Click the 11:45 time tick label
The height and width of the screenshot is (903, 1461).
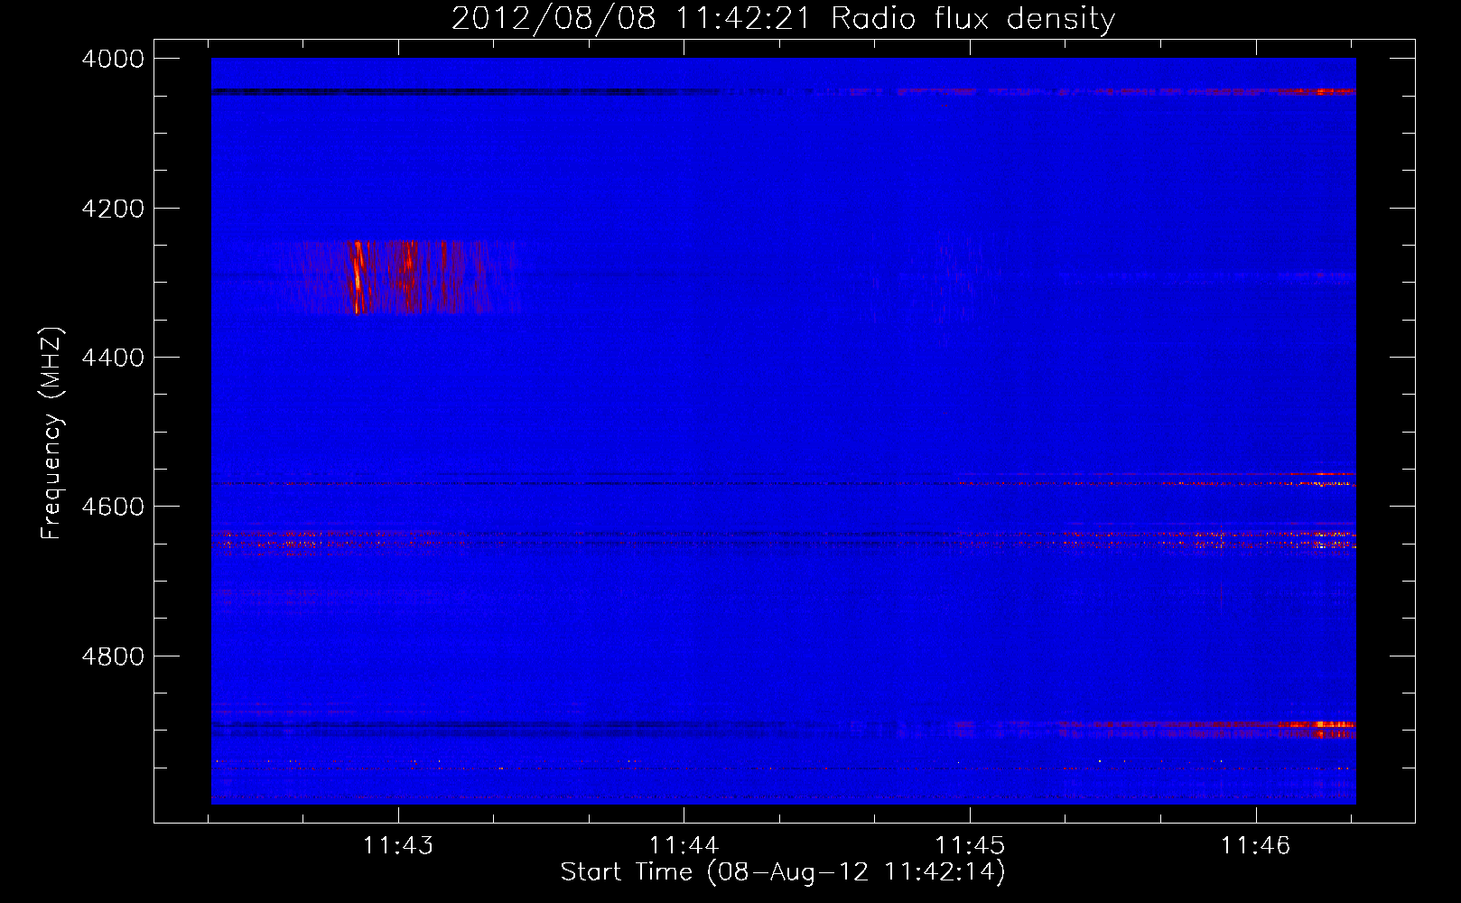coord(970,846)
